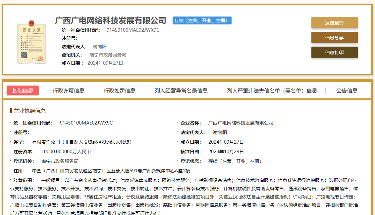Image resolution: width=375 pixels, height=215 pixels.
Task: Click credit code 91450100MAE02JWX9C in header
Action: (133, 30)
